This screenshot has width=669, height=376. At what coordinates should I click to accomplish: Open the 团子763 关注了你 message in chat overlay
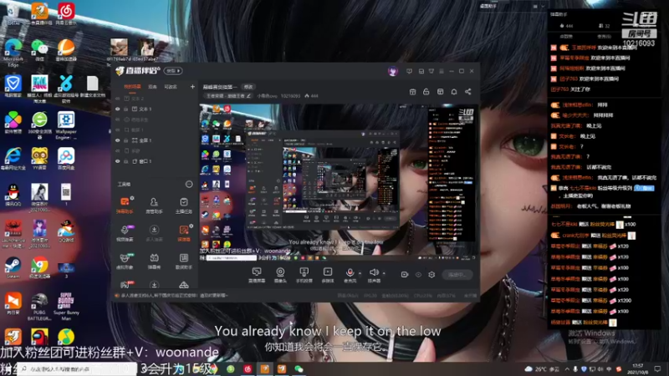tap(570, 89)
